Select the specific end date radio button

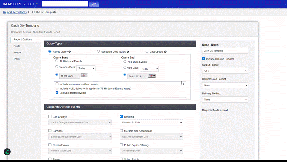pos(125,75)
